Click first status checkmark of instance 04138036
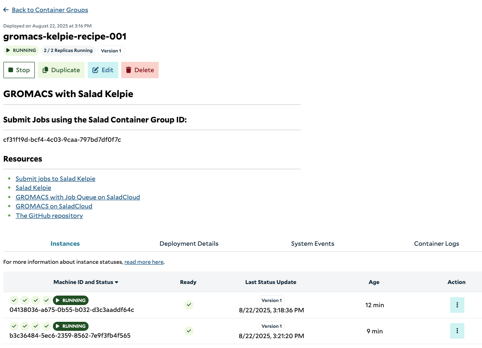Viewport: 482px width, 348px height. 14,300
